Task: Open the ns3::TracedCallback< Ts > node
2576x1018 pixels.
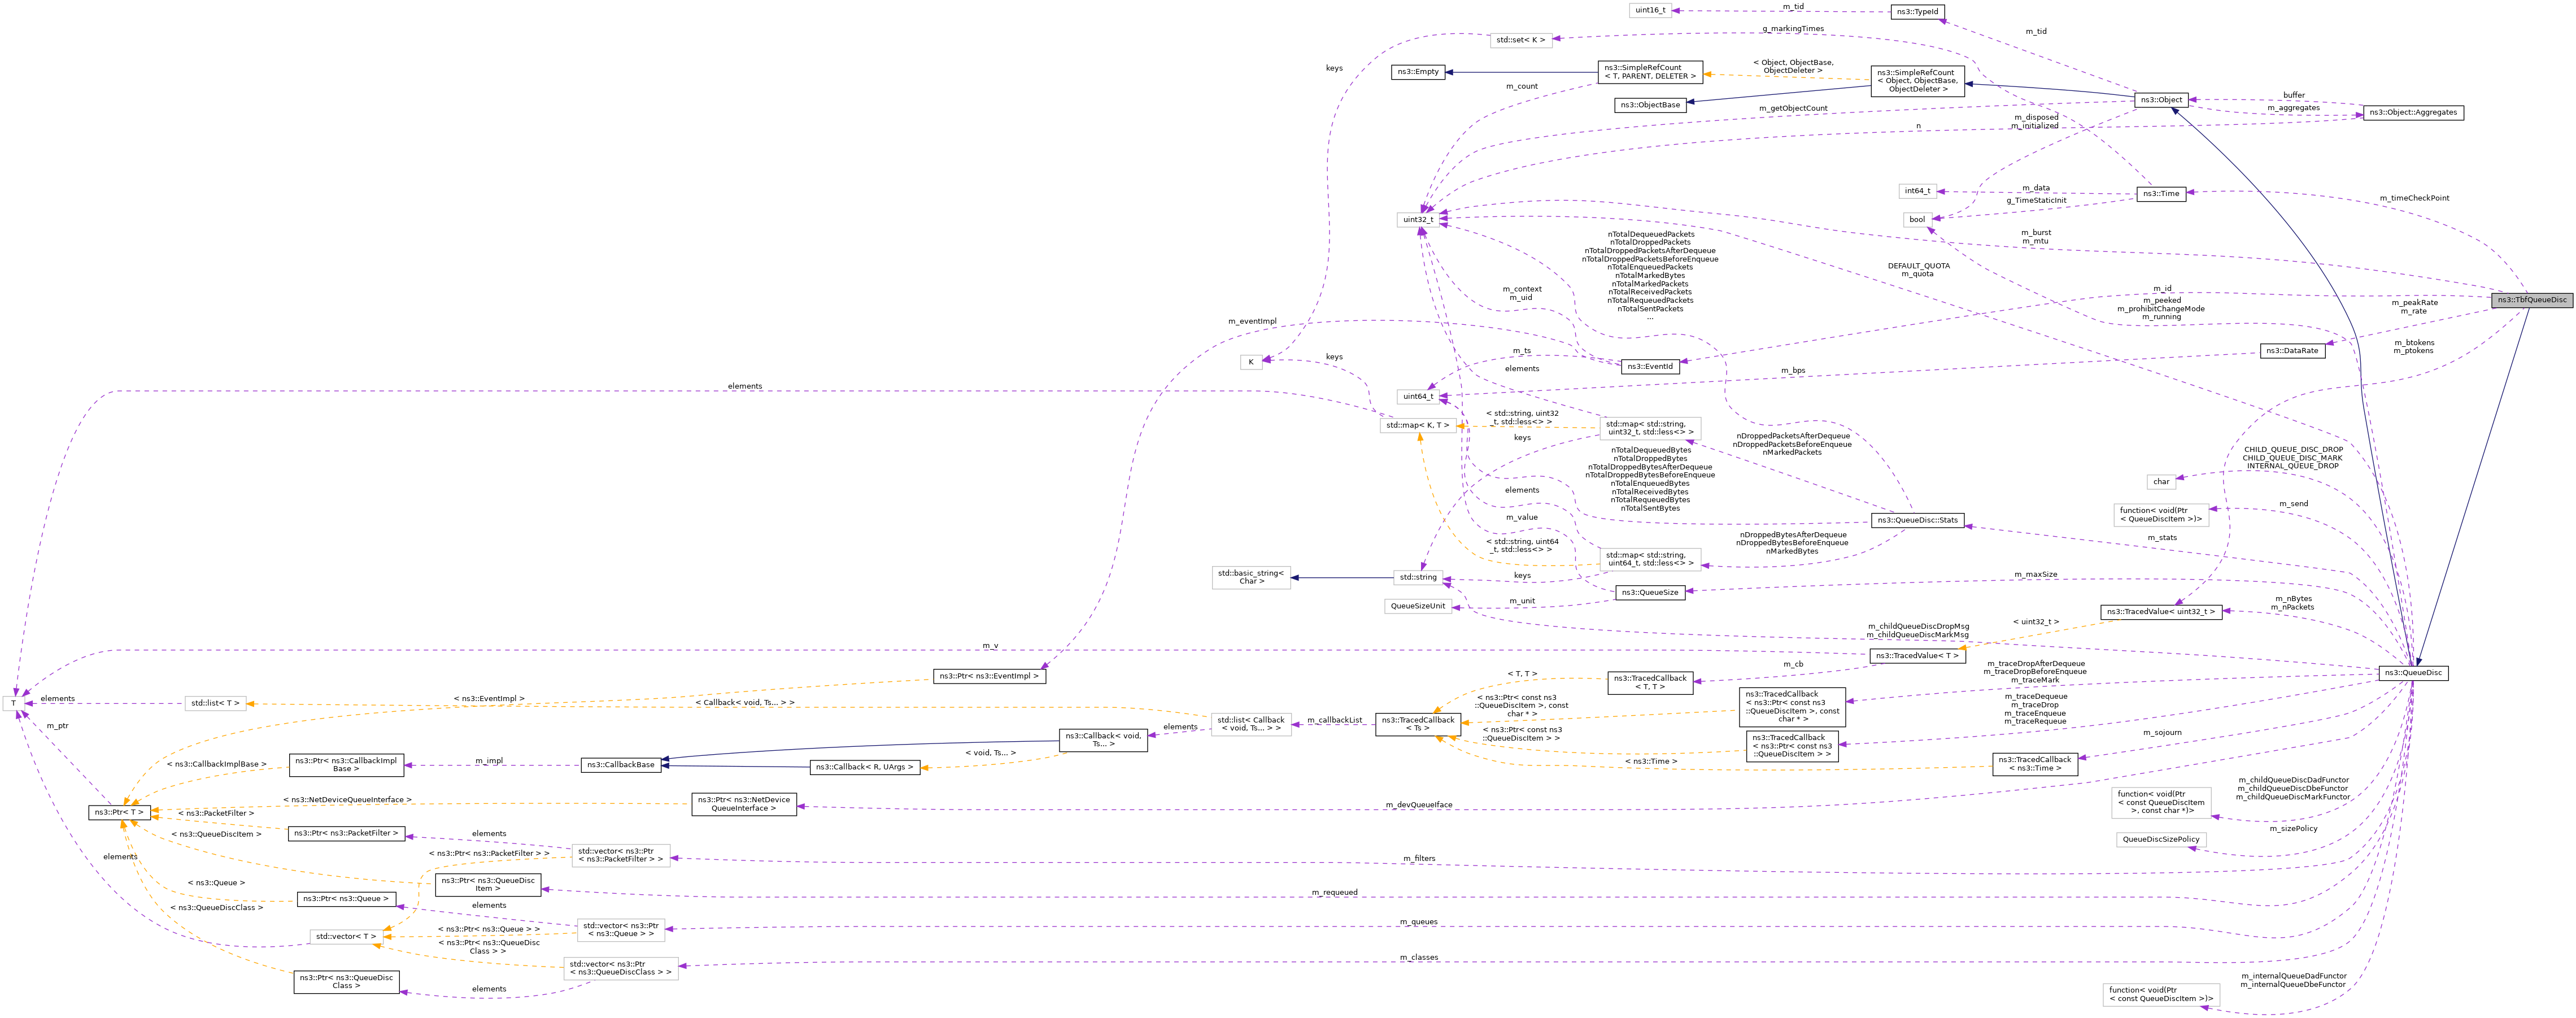Action: tap(1418, 725)
